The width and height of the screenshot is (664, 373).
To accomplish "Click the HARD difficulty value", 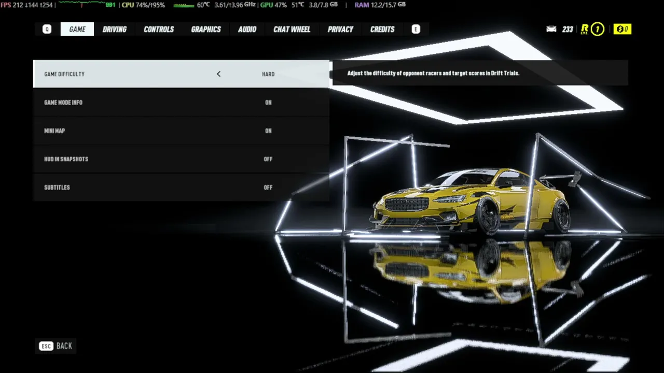I will click(268, 74).
